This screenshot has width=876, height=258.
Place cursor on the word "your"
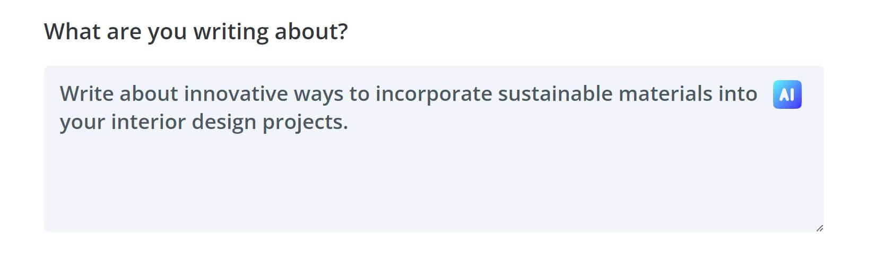tap(81, 122)
